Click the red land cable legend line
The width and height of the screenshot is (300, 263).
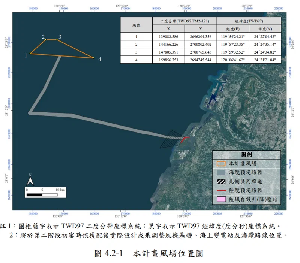point(221,190)
